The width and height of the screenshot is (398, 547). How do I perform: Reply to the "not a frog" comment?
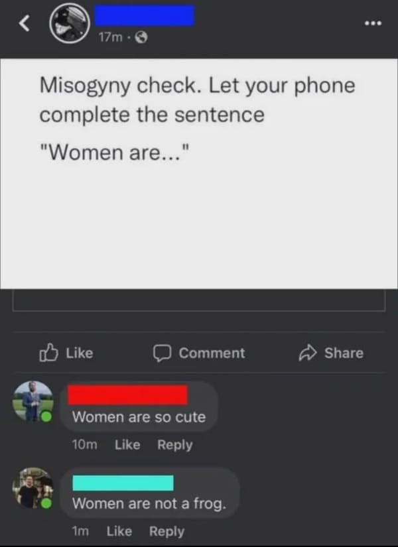[x=167, y=532]
